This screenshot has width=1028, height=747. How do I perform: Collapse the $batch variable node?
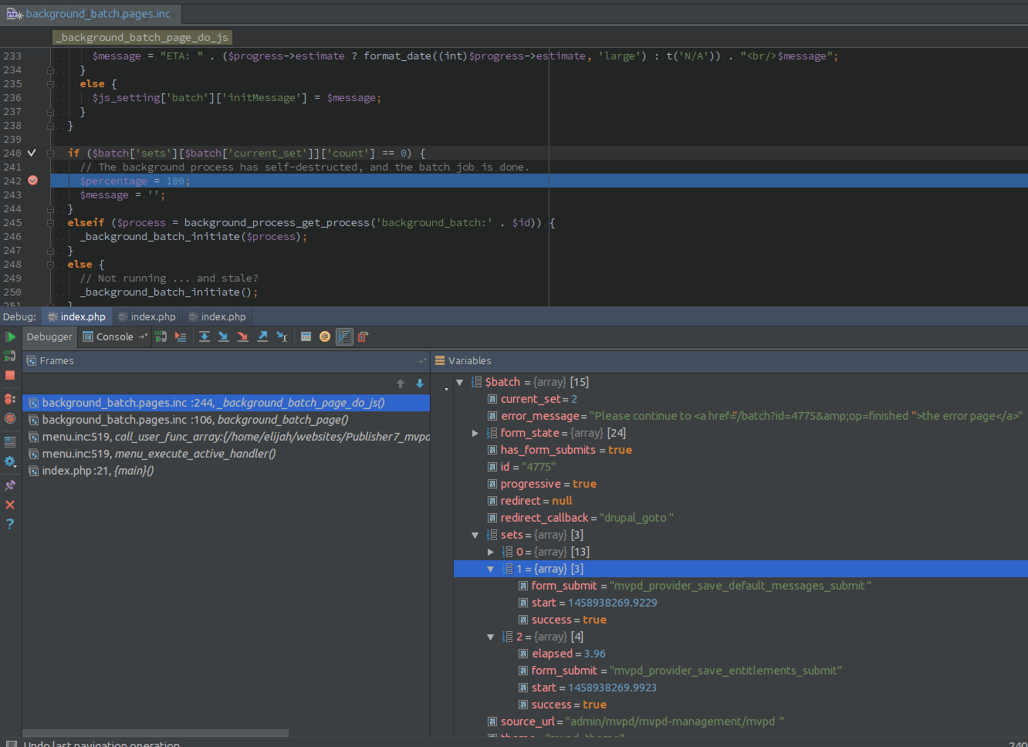coord(460,382)
